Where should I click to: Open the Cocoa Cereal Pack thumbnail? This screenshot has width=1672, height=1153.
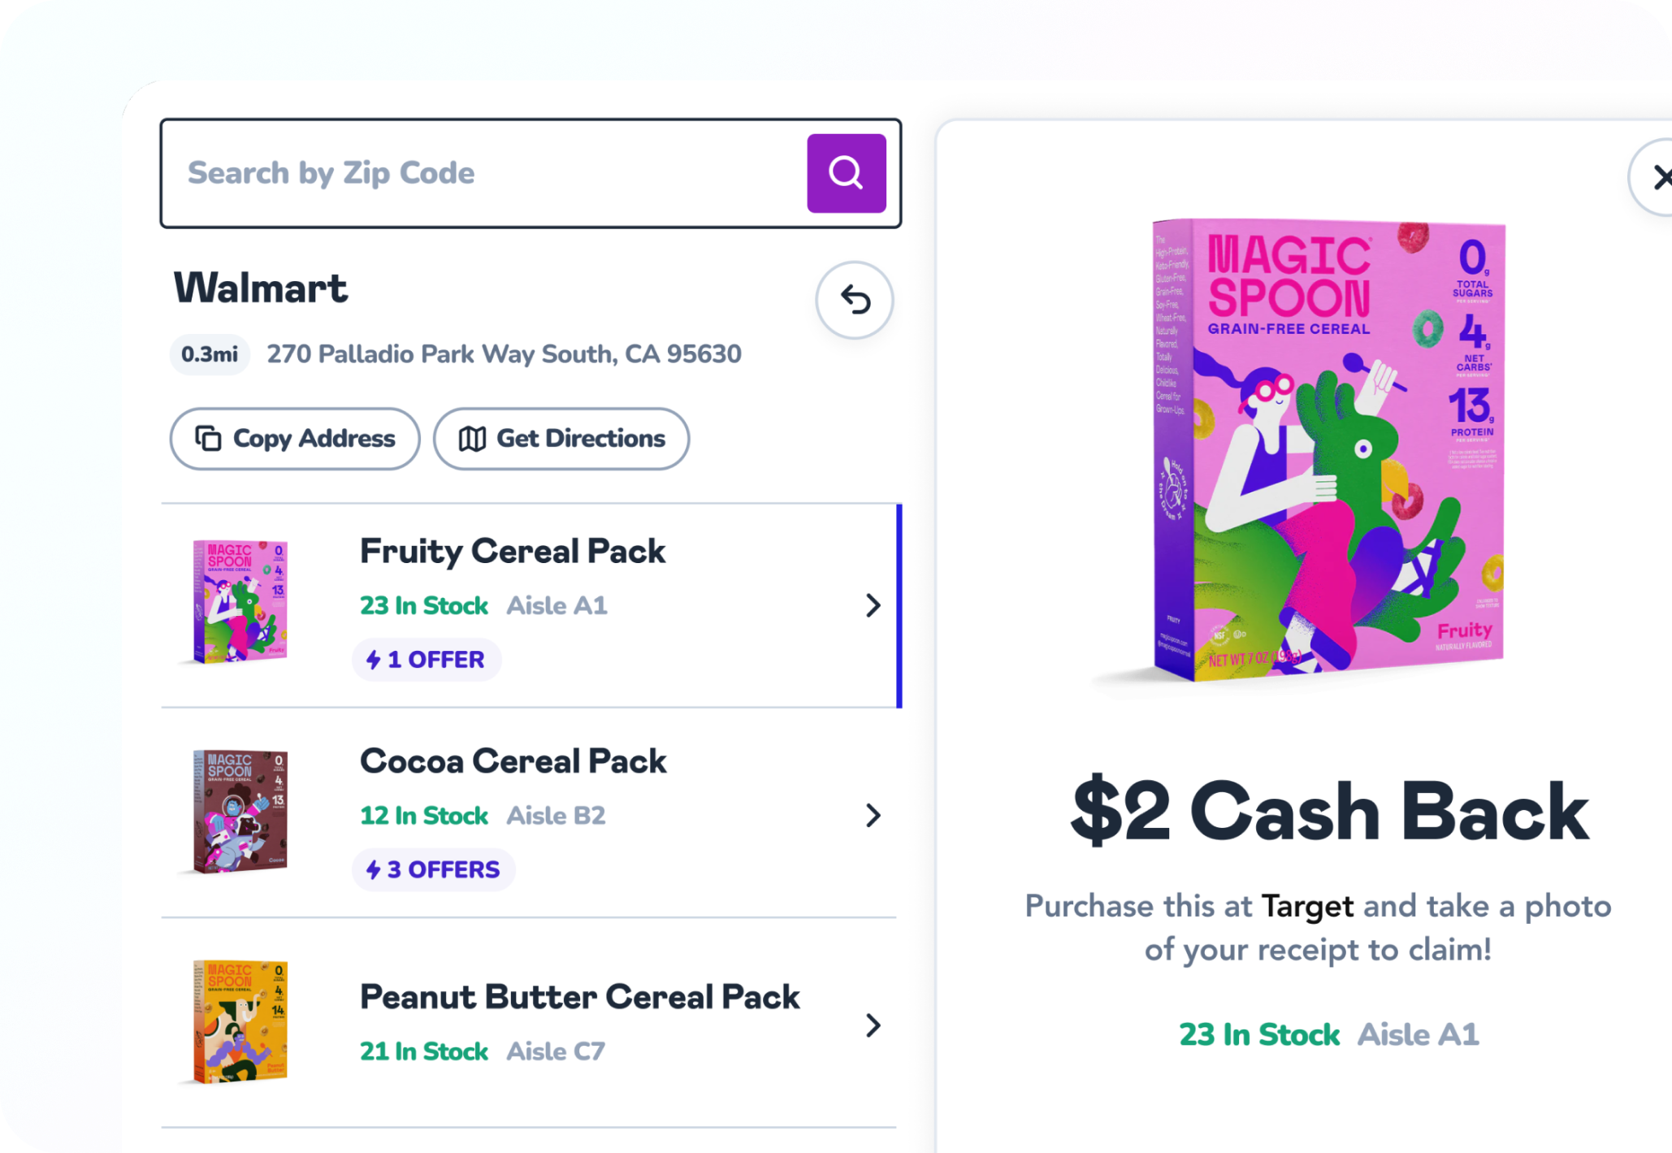[x=240, y=812]
